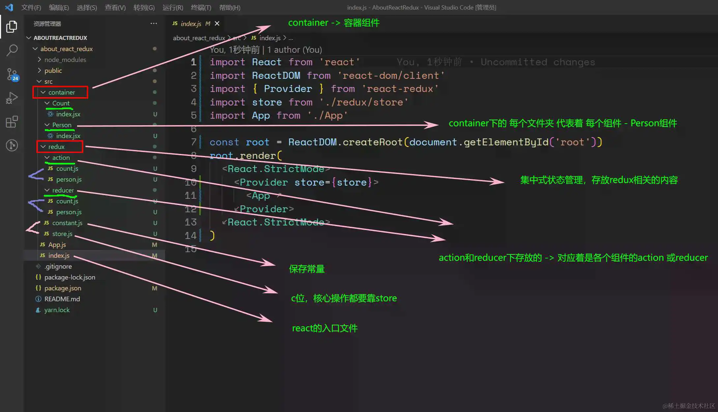Open the 运行(R) menu

tap(173, 7)
